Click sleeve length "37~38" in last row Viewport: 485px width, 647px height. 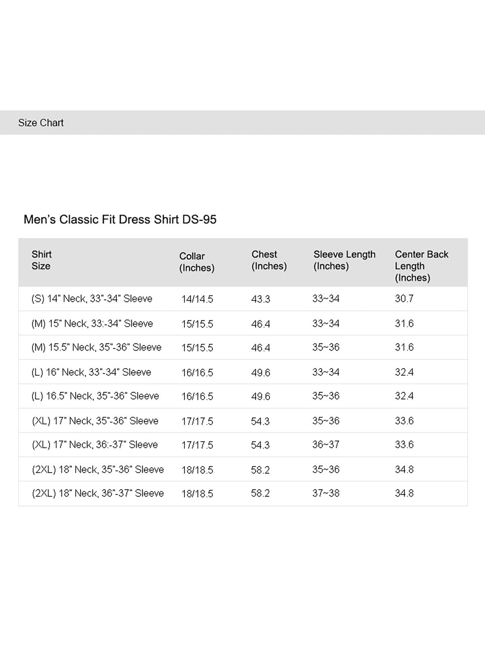(x=326, y=493)
